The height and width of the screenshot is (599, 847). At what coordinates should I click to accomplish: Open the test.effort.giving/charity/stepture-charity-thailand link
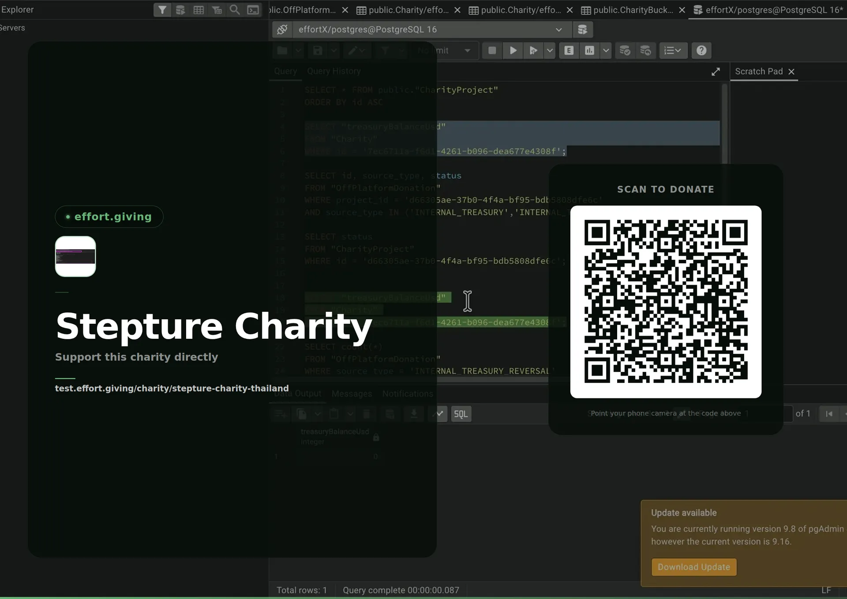click(x=172, y=388)
